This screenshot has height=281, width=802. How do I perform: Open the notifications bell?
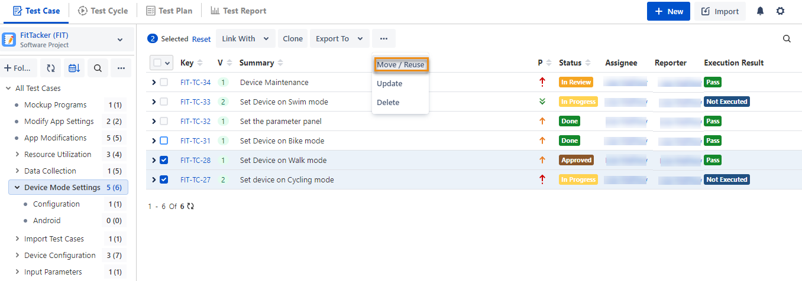[761, 11]
